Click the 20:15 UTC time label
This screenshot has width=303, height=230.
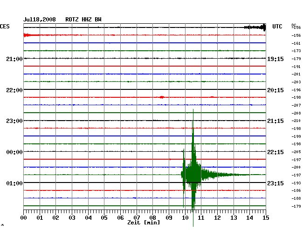click(x=275, y=90)
